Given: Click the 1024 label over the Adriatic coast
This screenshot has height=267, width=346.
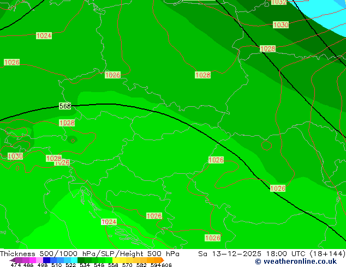Looking at the screenshot, I should pos(109,222).
